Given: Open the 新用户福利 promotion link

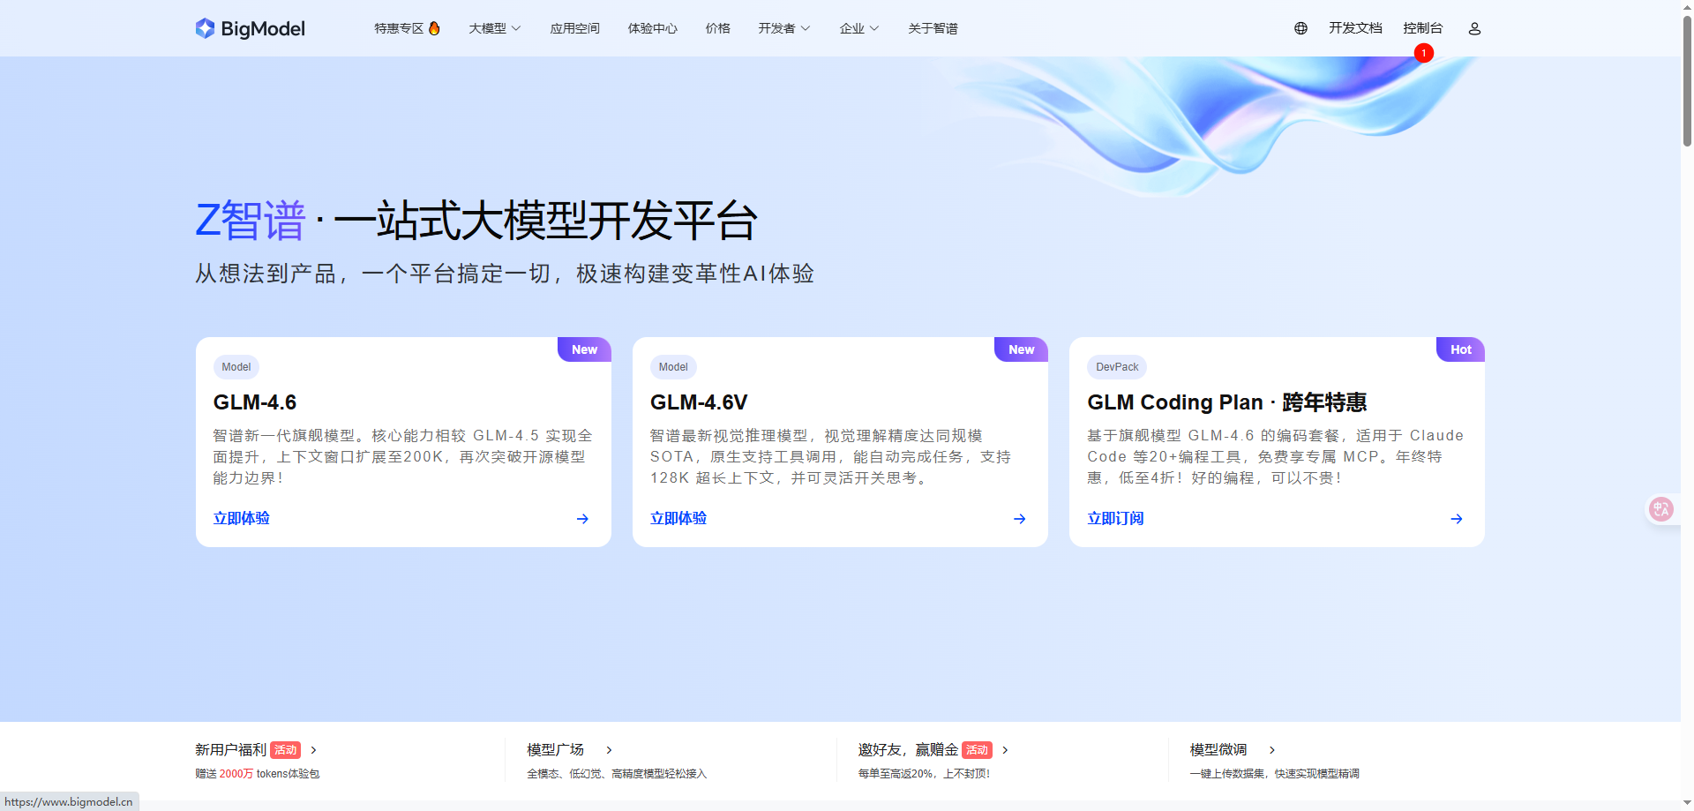Looking at the screenshot, I should [x=230, y=750].
